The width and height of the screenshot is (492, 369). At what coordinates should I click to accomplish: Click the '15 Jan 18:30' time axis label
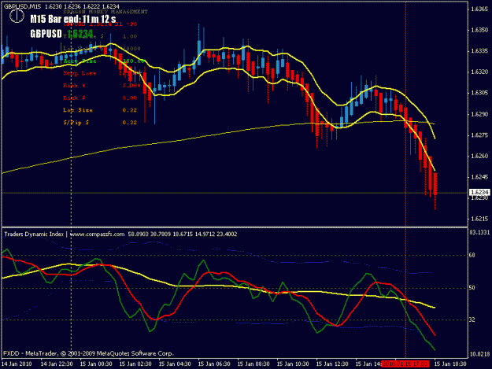tap(450, 364)
